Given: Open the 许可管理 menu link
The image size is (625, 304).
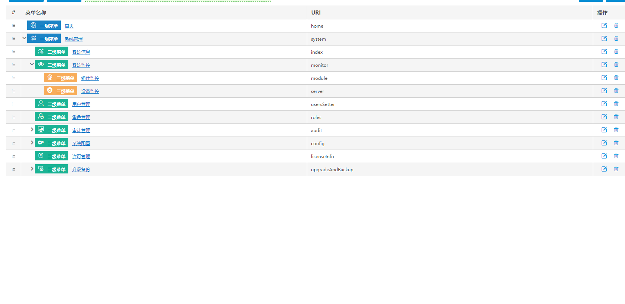Looking at the screenshot, I should coord(81,157).
